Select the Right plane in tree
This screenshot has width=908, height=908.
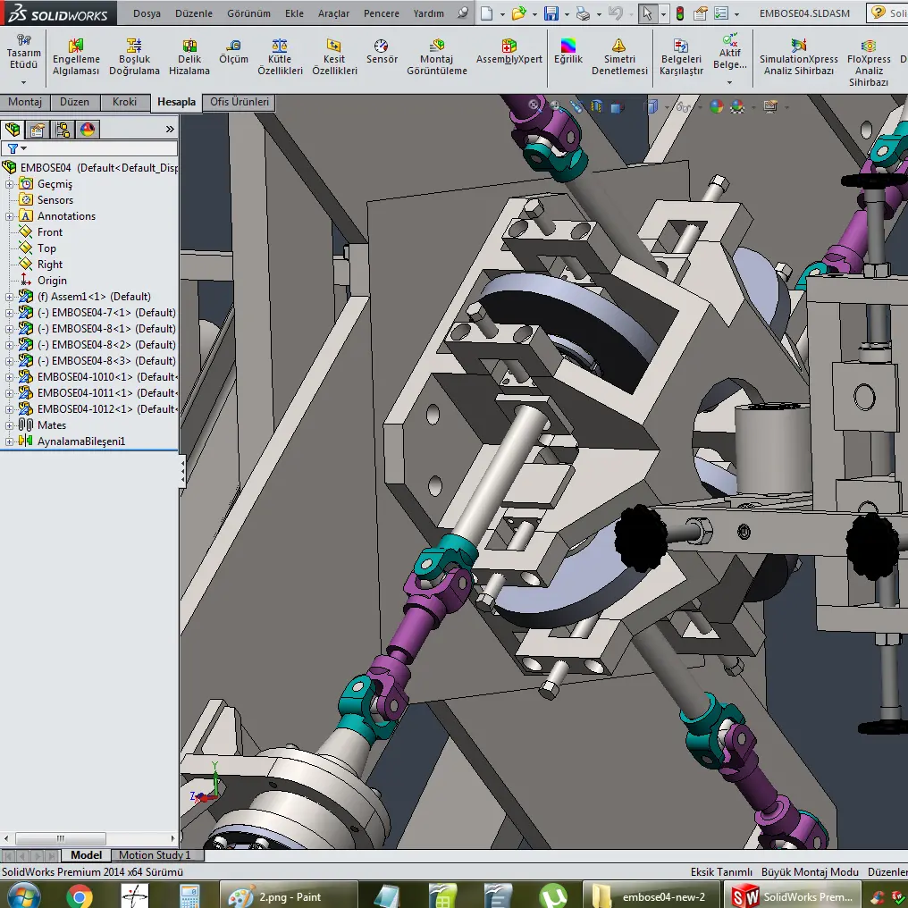click(50, 265)
